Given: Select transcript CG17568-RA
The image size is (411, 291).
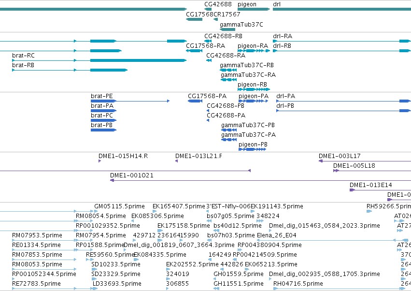Looking at the screenshot, I should [206, 45].
